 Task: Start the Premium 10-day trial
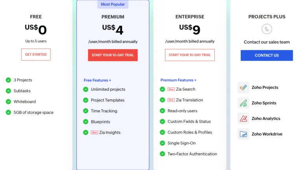pyautogui.click(x=113, y=55)
